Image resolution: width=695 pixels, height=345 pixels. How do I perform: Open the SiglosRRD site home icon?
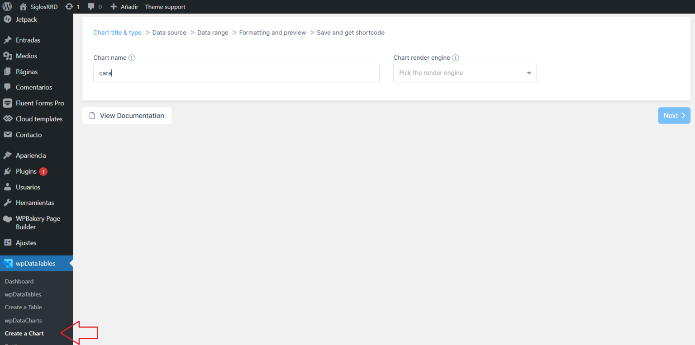[x=24, y=7]
